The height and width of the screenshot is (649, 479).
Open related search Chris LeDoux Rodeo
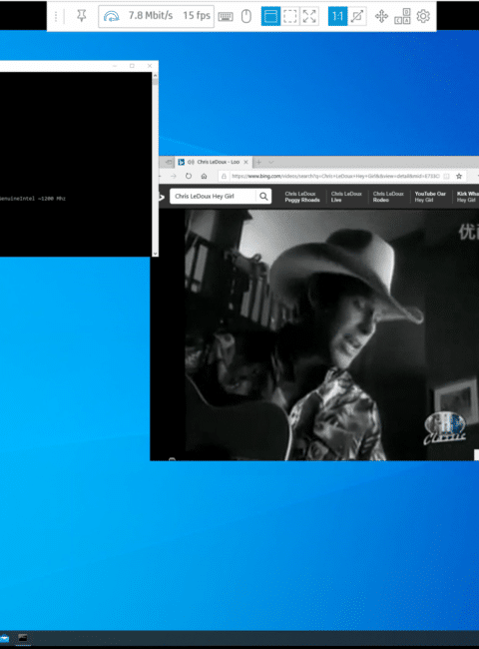(x=388, y=197)
